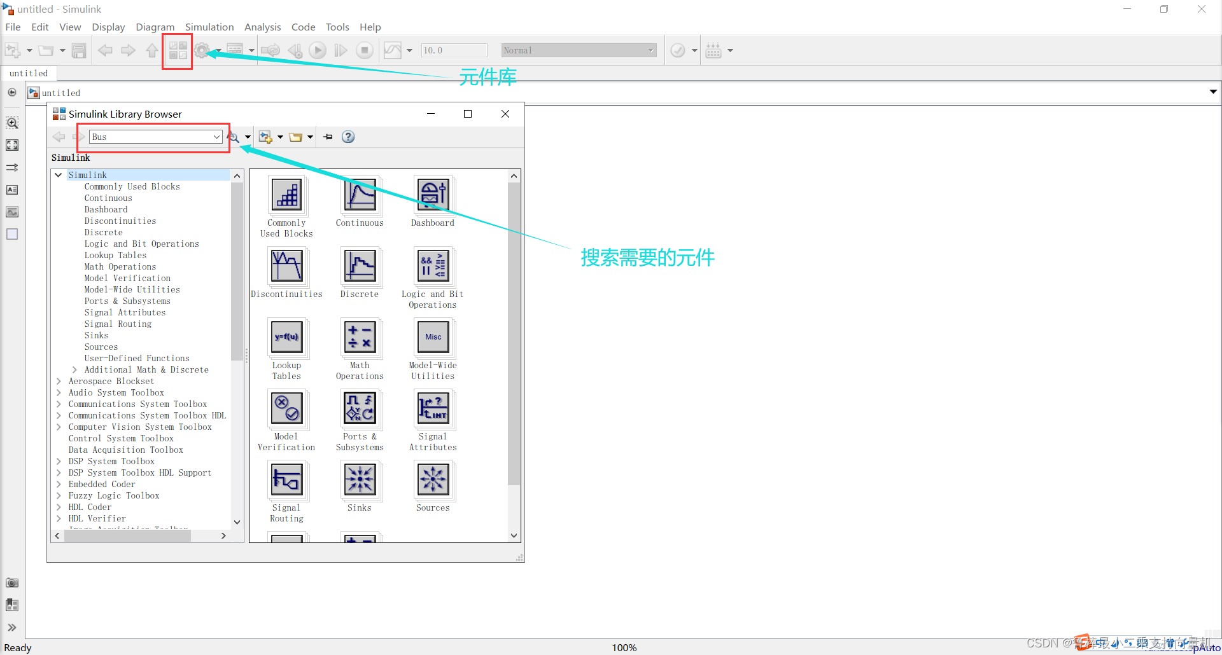
Task: Expand the Aerospace Blockset tree node
Action: point(58,381)
